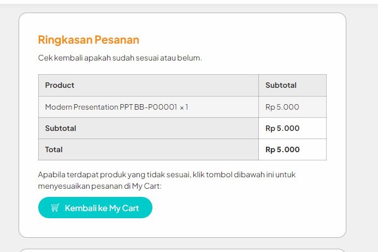Click the next card outline below the order summary
Viewport: 378px width, 252px height.
pos(182,250)
